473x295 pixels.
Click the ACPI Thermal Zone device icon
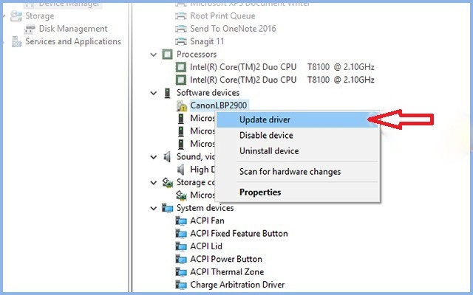click(182, 272)
